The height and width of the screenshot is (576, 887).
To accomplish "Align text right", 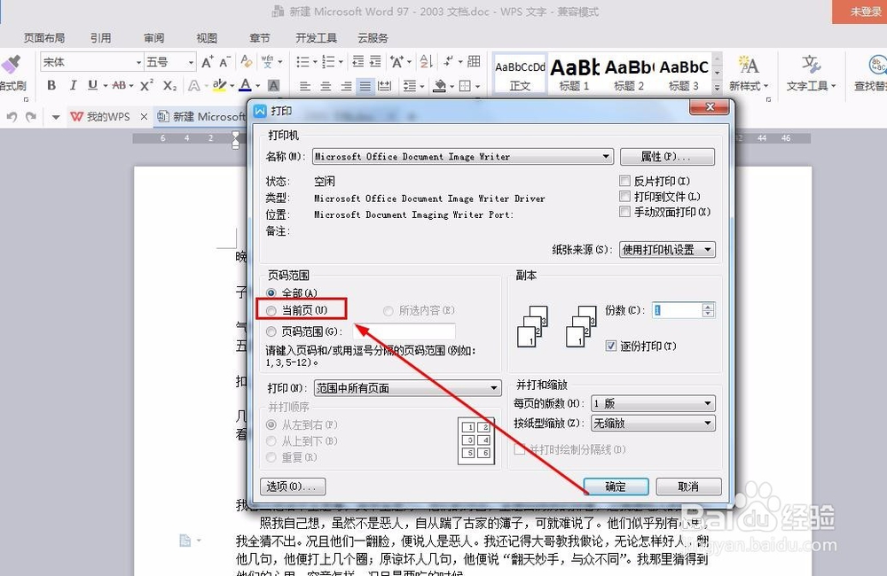I will 346,86.
